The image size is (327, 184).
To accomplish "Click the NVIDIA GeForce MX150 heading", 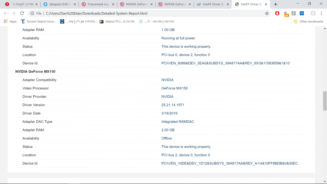I will [35, 72].
